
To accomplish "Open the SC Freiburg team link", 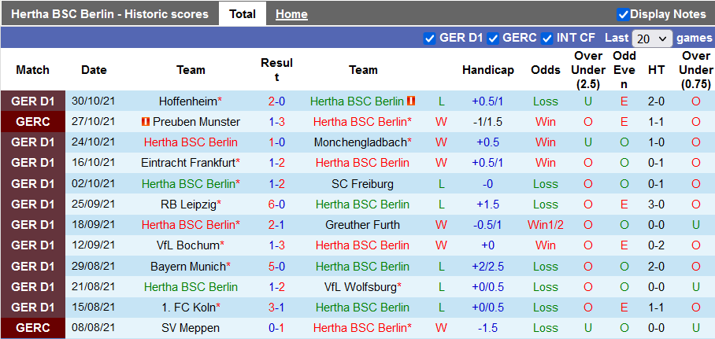I will [x=363, y=183].
